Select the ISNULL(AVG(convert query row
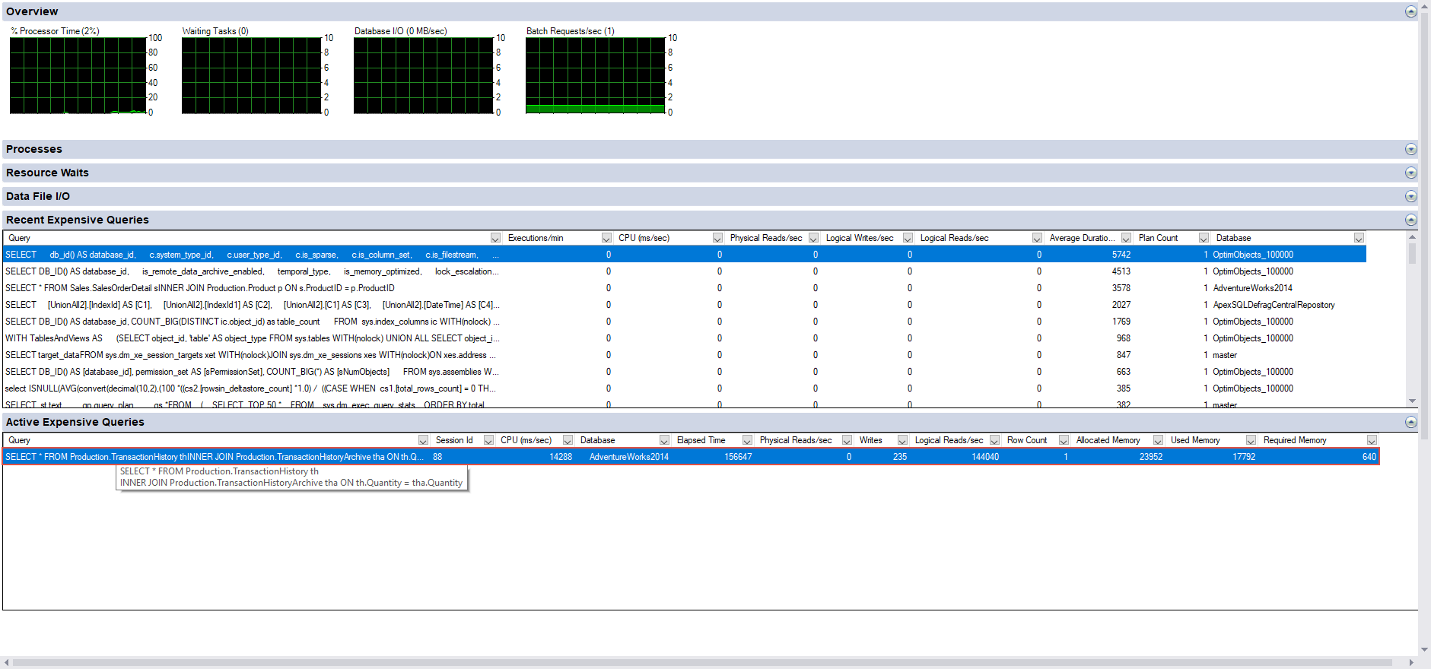1431x669 pixels. click(x=685, y=388)
